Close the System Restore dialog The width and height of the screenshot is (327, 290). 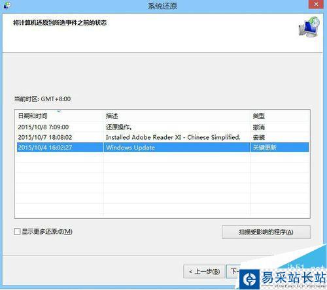tap(316, 5)
